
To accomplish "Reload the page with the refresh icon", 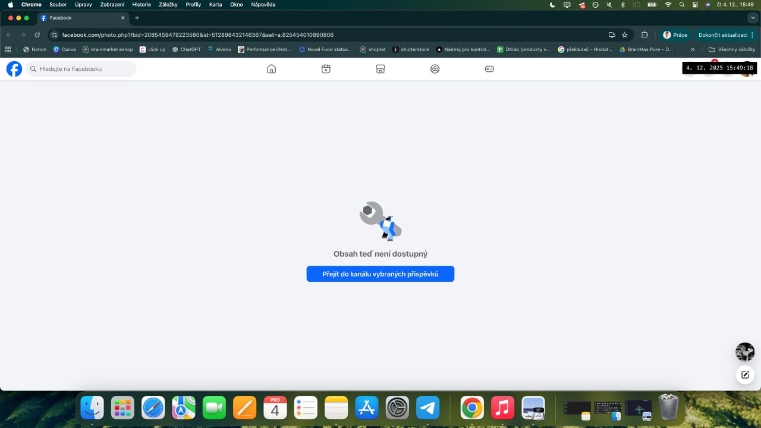I will [x=37, y=35].
